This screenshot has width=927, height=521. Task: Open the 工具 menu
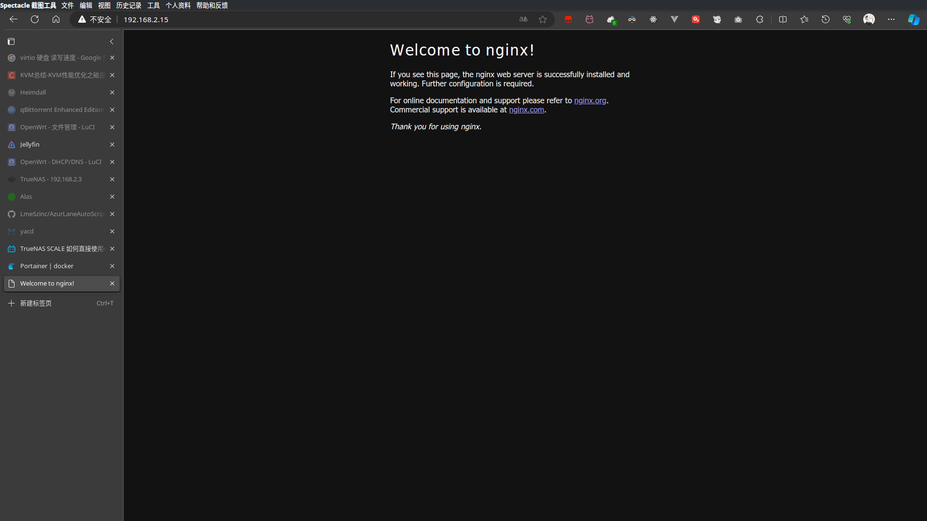pos(154,5)
